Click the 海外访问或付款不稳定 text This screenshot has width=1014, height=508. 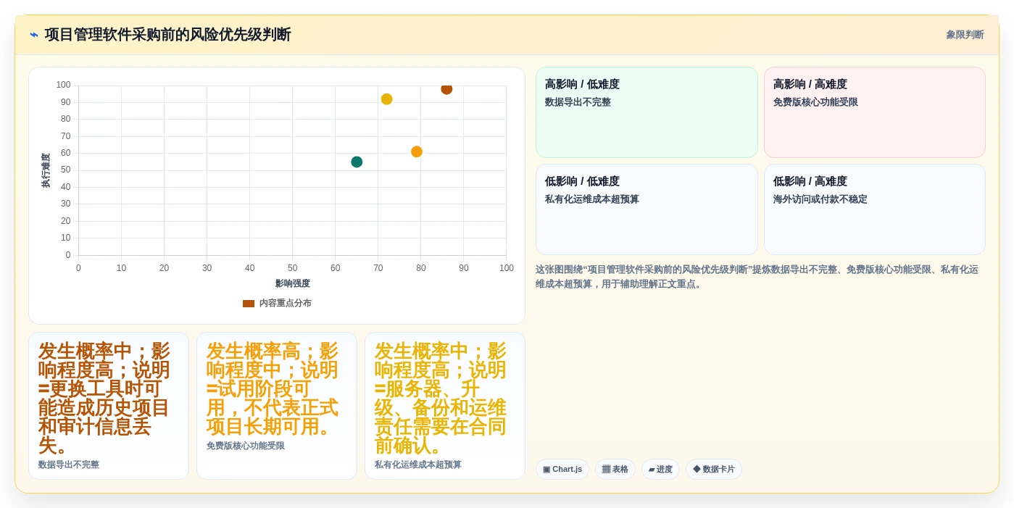coord(820,199)
